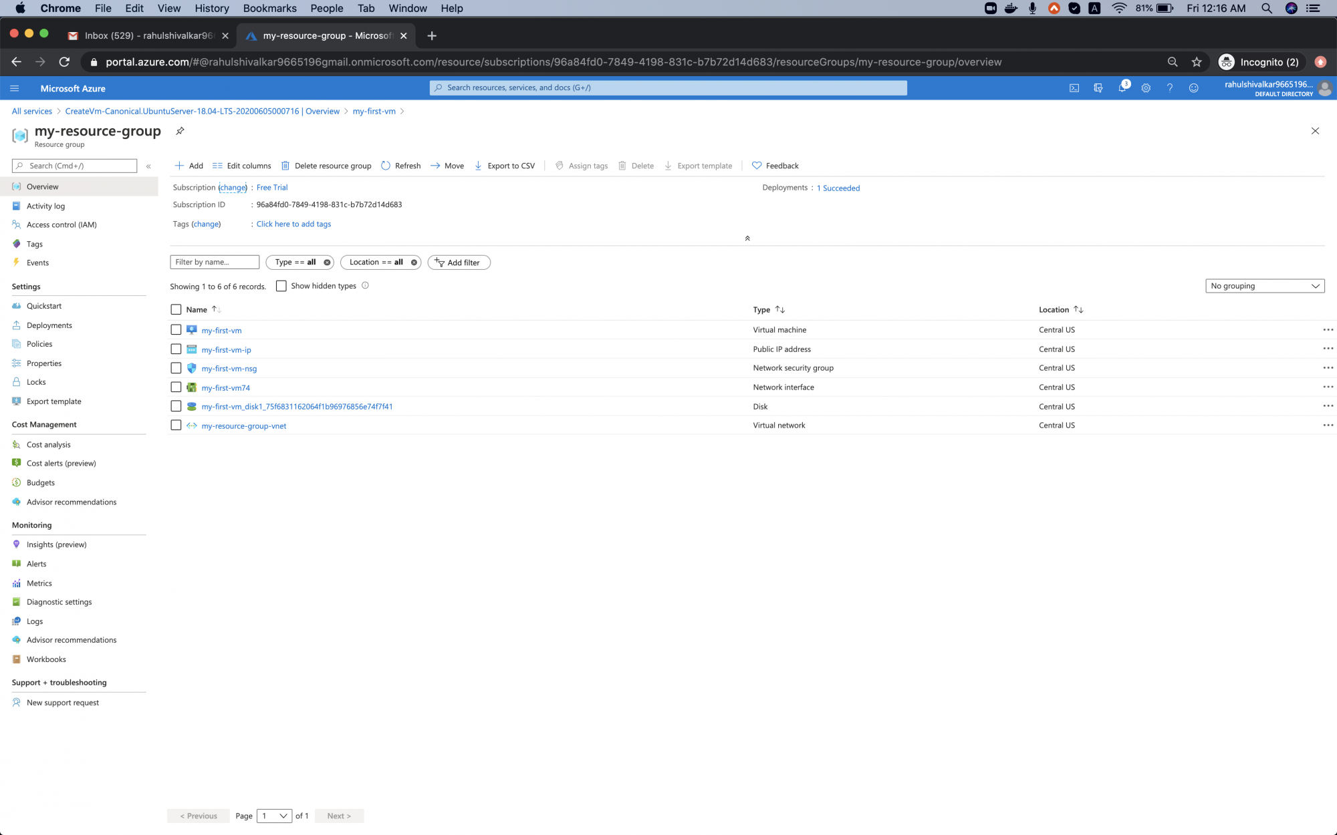Collapse the essentials section chevron
Screen dimensions: 1337x835
747,238
